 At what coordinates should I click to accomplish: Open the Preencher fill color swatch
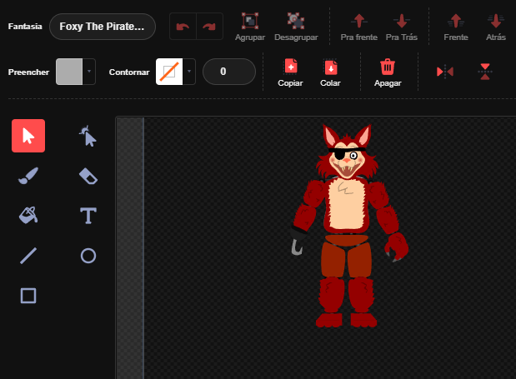click(x=69, y=72)
